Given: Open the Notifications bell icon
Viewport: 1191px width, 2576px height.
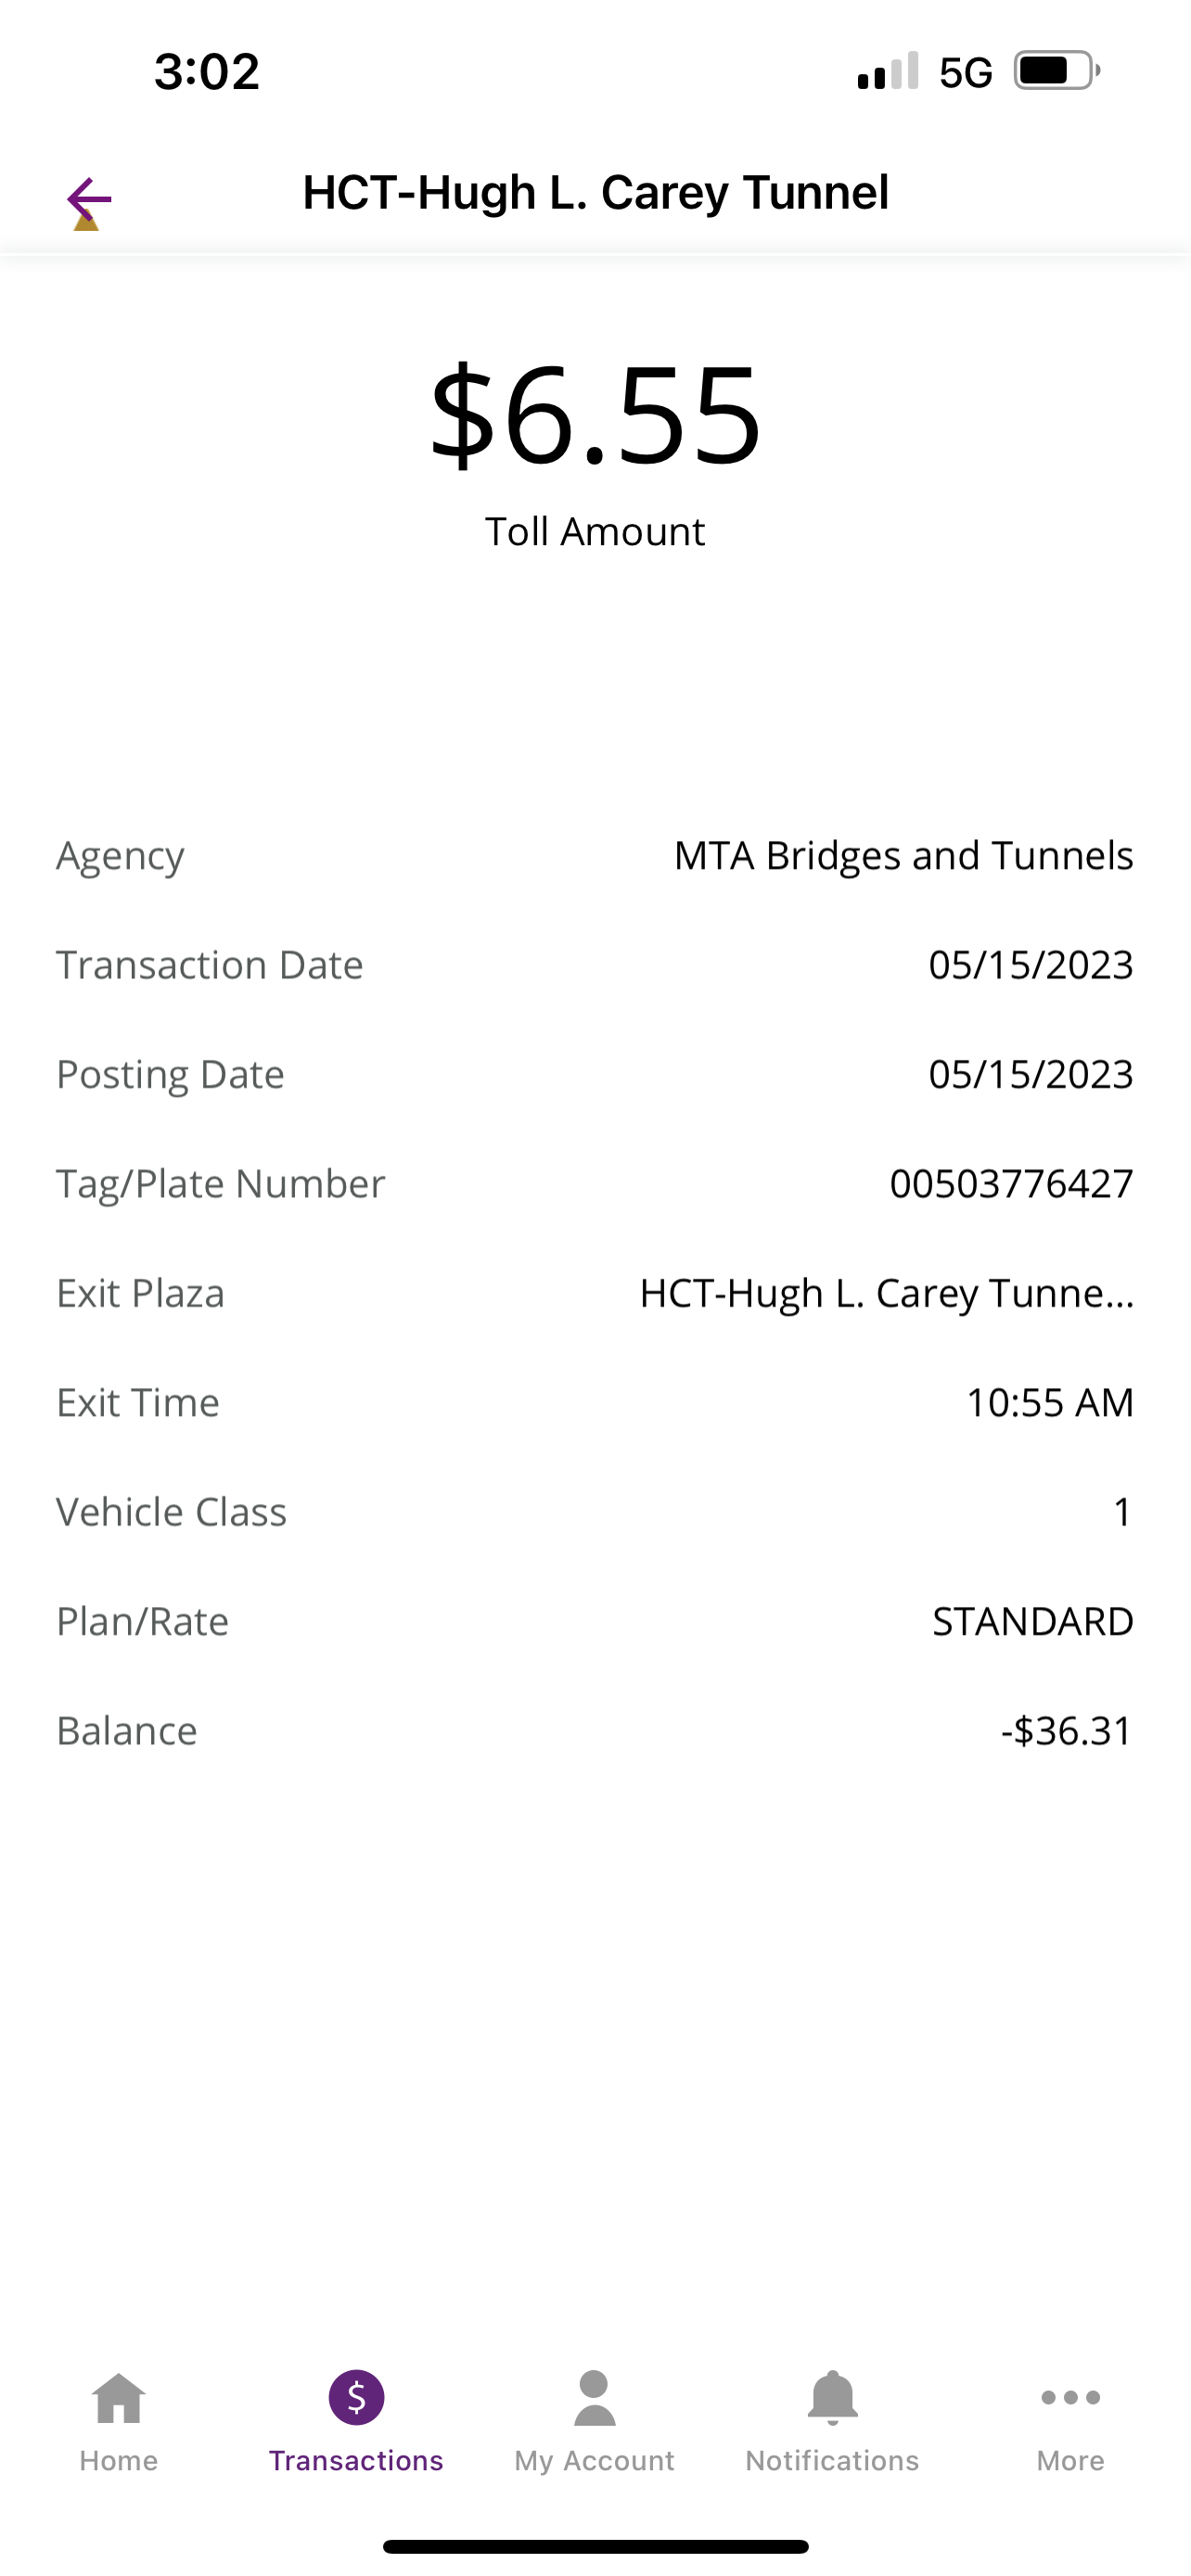Looking at the screenshot, I should pos(833,2398).
